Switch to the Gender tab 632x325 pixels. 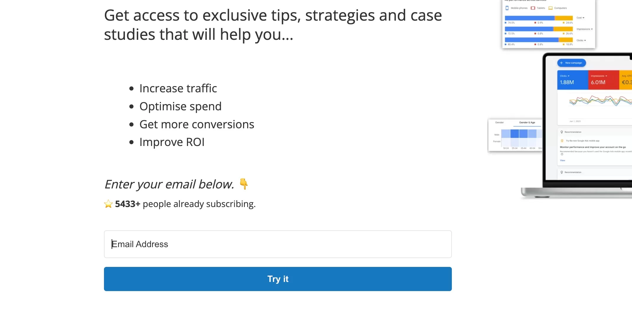(x=499, y=122)
